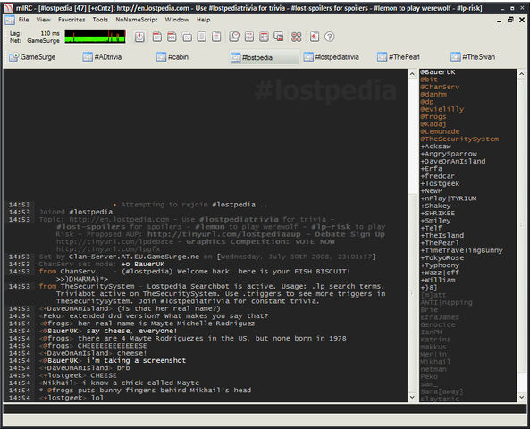Open the File menu

(23, 20)
